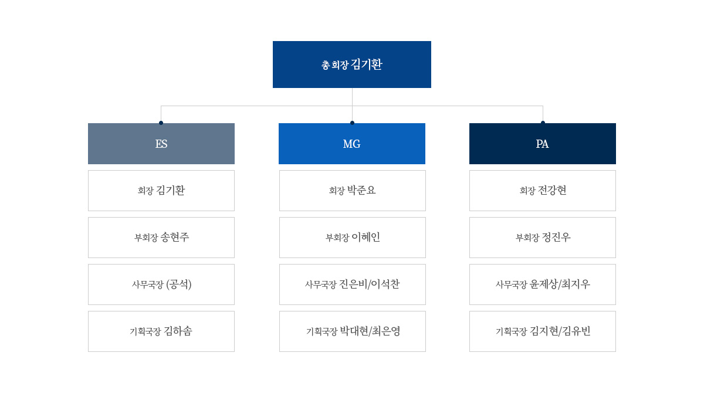Viewport: 704px width, 393px height.
Task: Select the ES division header
Action: pos(161,144)
